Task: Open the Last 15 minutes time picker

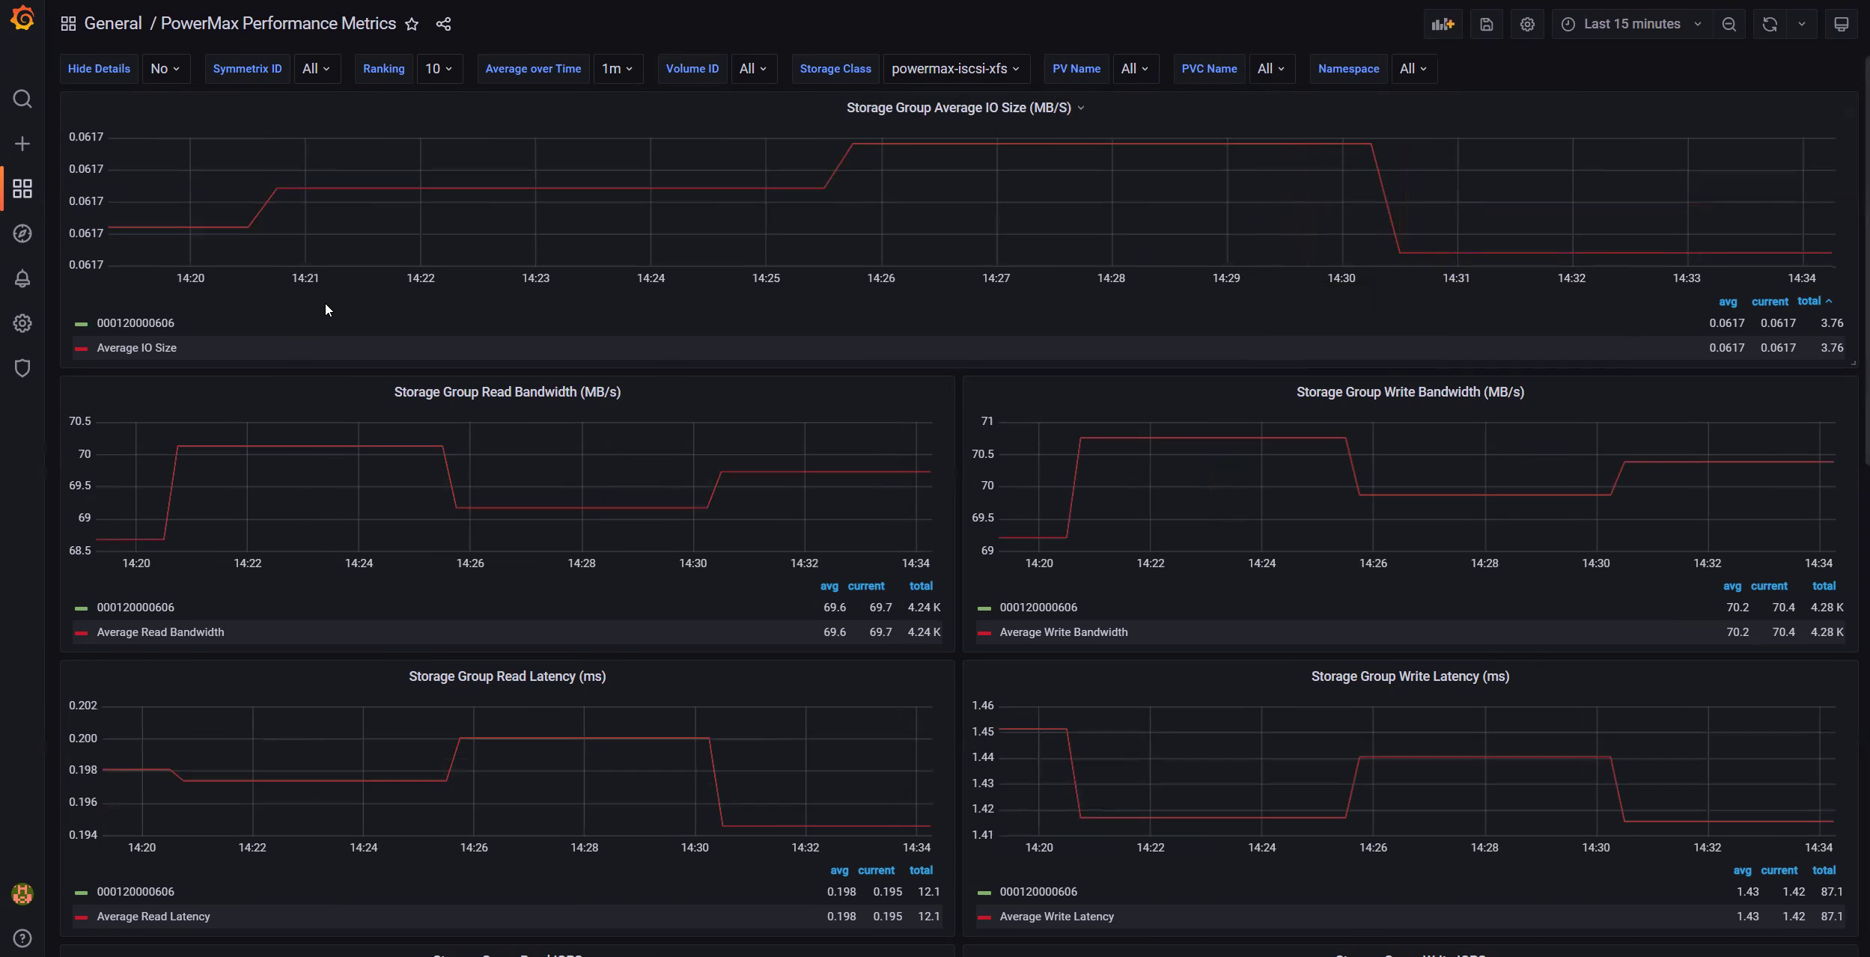Action: 1631,24
